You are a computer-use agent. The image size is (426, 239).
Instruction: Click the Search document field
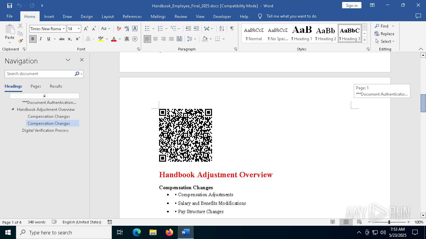[x=40, y=74]
